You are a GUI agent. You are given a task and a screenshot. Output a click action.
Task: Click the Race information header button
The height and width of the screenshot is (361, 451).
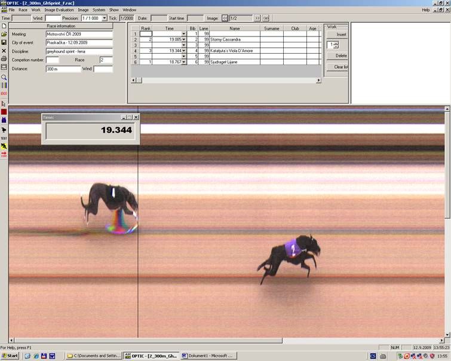pos(61,26)
